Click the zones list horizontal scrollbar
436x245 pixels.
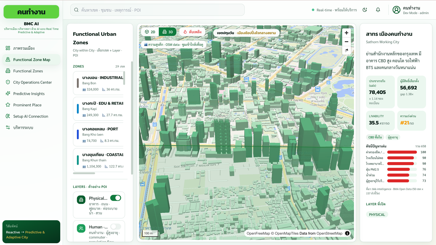[84, 173]
